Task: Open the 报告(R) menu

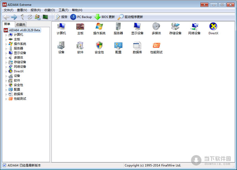Action: [36, 10]
